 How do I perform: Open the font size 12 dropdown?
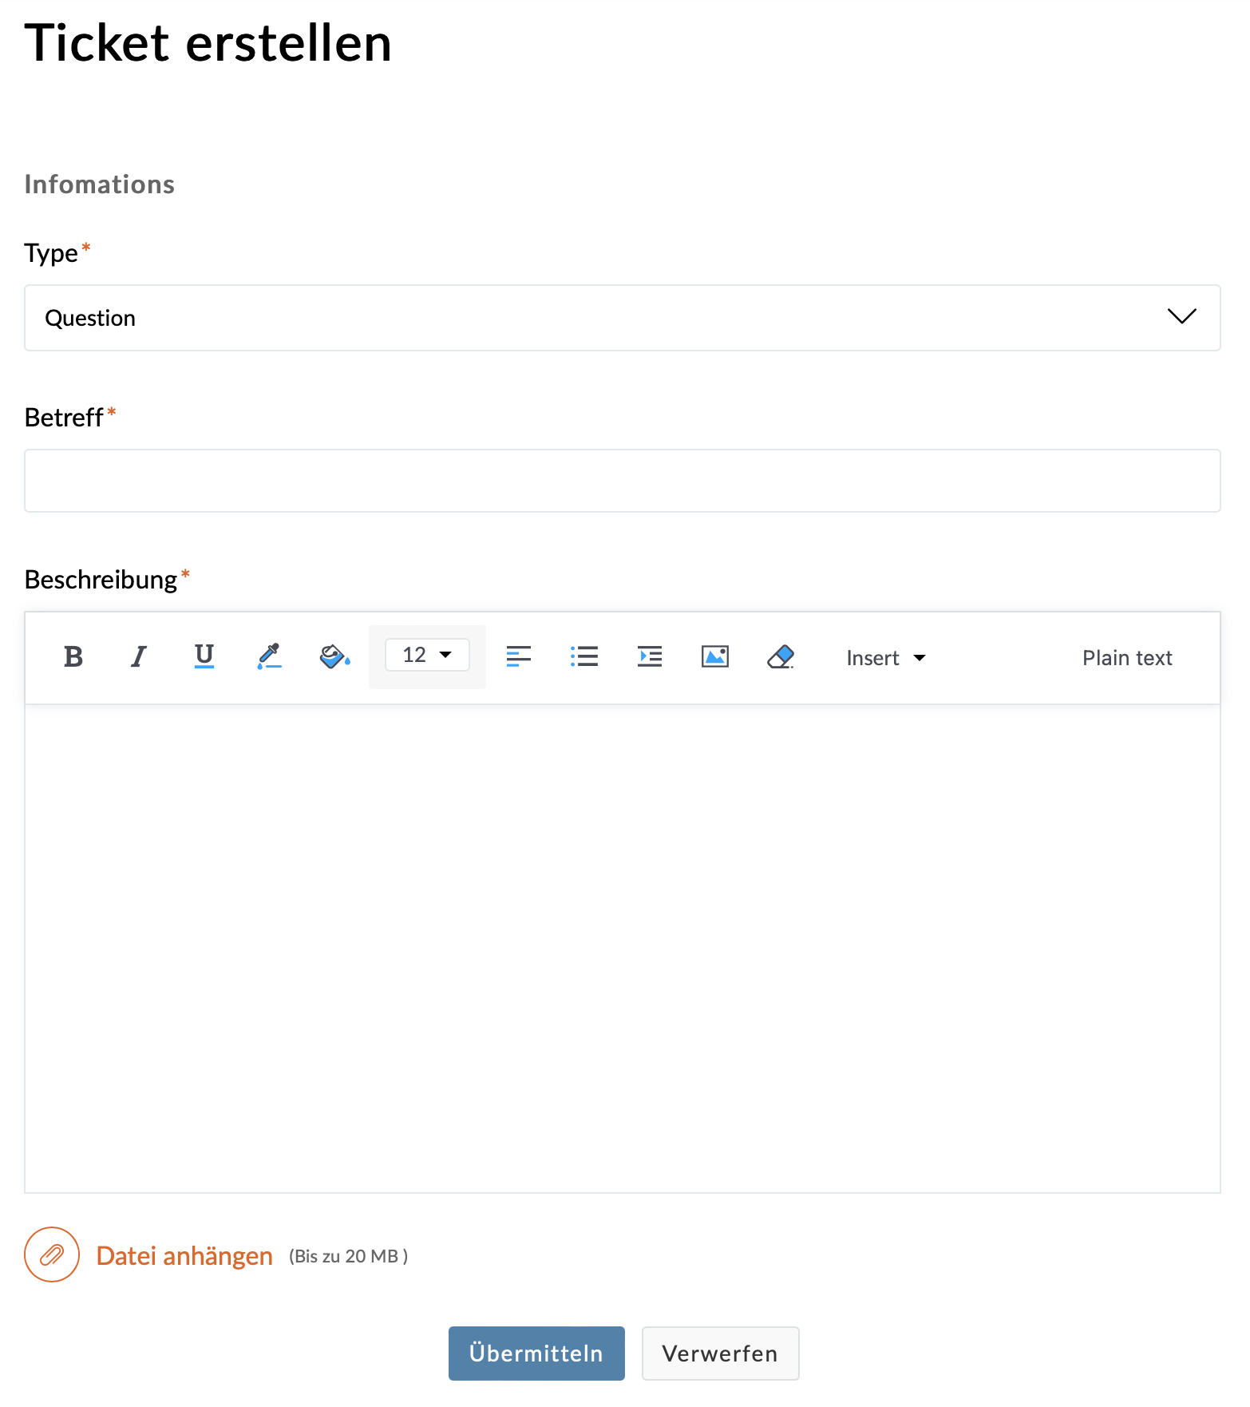click(x=427, y=656)
